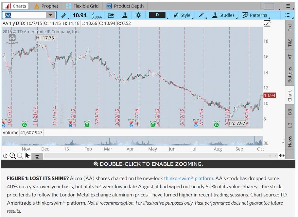
Task: Click the double-click to enable zooming banner
Action: coord(148,164)
